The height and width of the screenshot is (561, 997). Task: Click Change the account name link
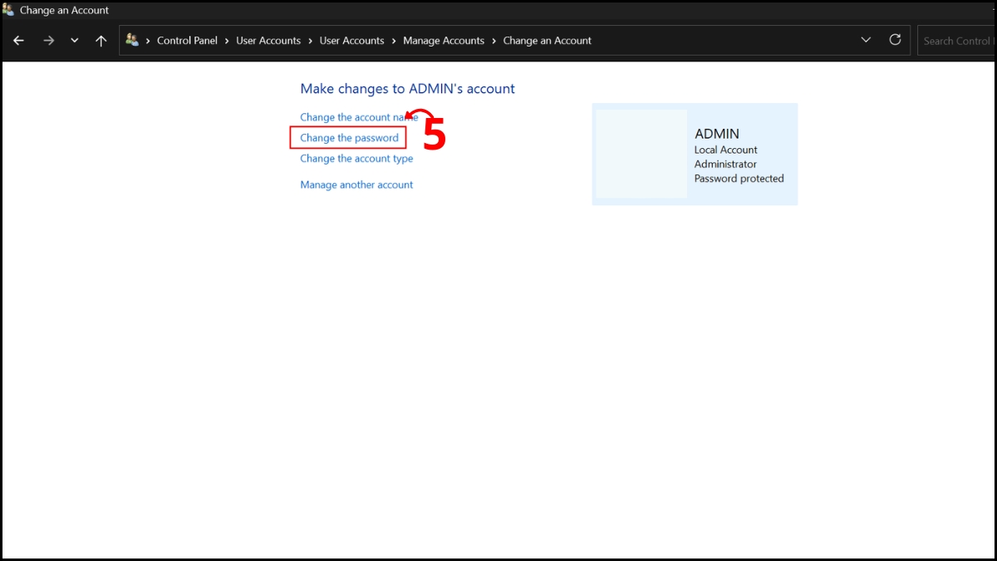[x=359, y=117]
